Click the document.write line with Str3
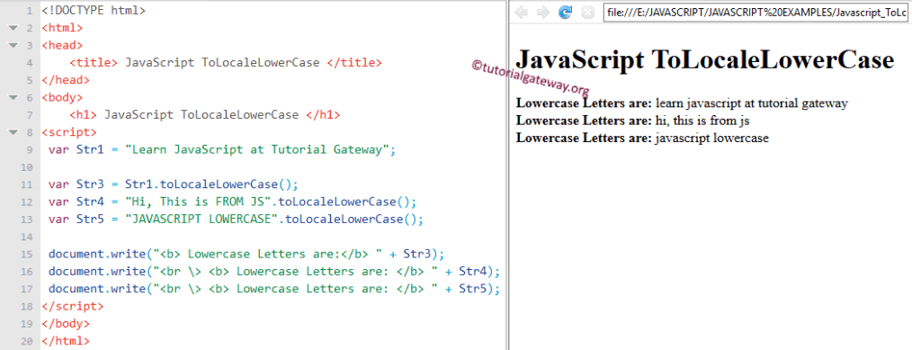The height and width of the screenshot is (350, 912). (x=246, y=255)
